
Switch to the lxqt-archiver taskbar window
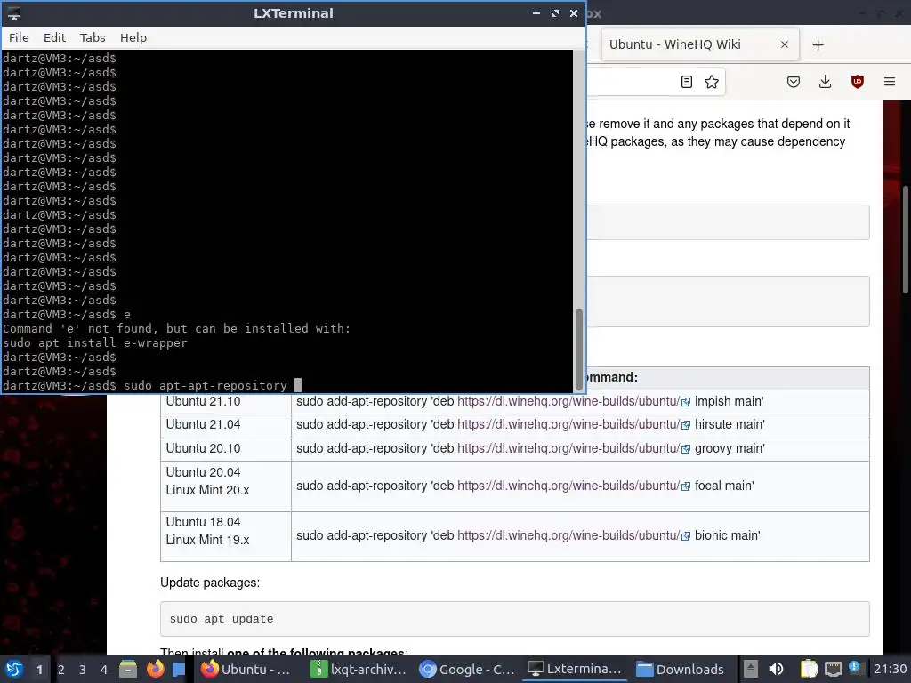358,669
